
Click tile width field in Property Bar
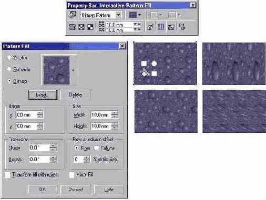(x=119, y=25)
